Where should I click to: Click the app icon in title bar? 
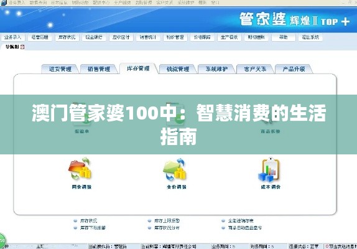pos(3,2)
